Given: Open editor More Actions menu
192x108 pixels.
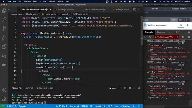Looking at the screenshot, I should pyautogui.click(x=139, y=9).
